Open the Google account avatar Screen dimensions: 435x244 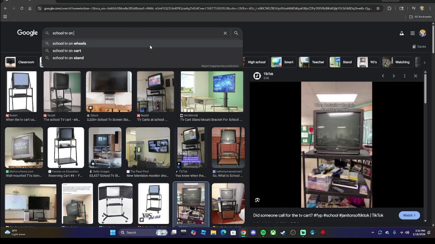pos(423,33)
